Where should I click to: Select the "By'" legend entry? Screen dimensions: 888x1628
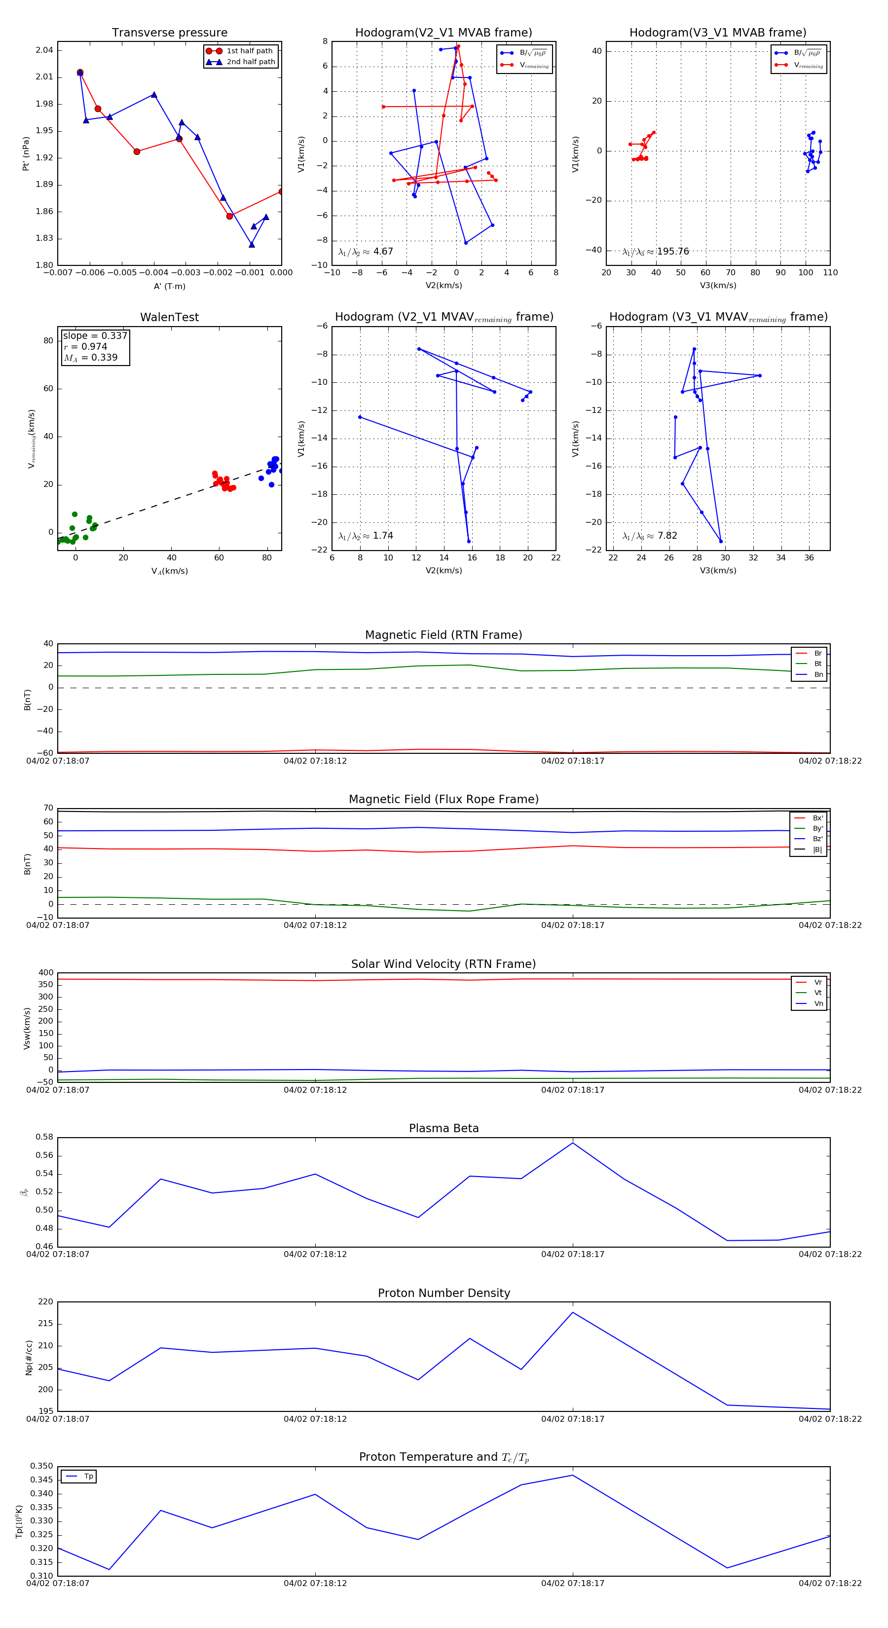[809, 829]
